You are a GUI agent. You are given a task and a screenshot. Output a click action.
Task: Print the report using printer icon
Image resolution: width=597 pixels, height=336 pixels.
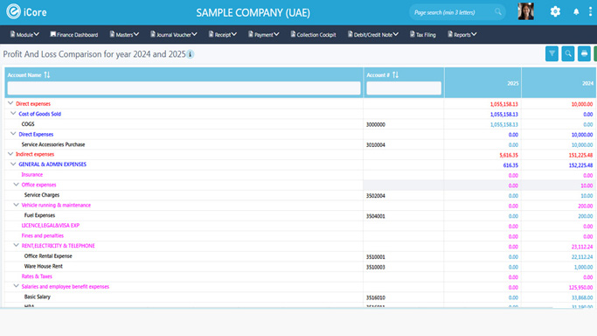584,53
